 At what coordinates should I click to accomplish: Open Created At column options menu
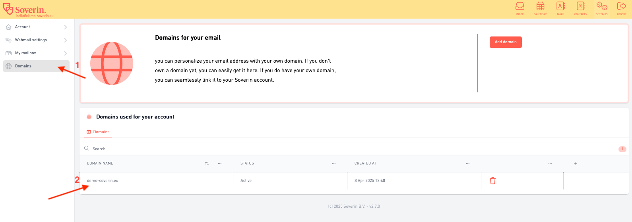tap(468, 163)
